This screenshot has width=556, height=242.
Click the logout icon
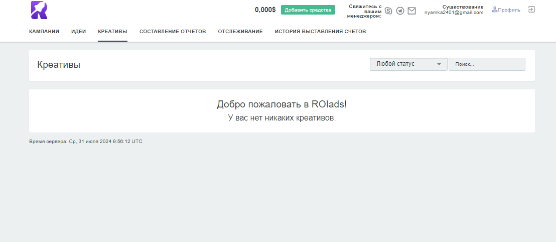531,10
